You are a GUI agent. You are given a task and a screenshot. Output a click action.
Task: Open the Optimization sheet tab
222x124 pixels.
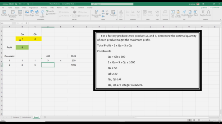26,117
